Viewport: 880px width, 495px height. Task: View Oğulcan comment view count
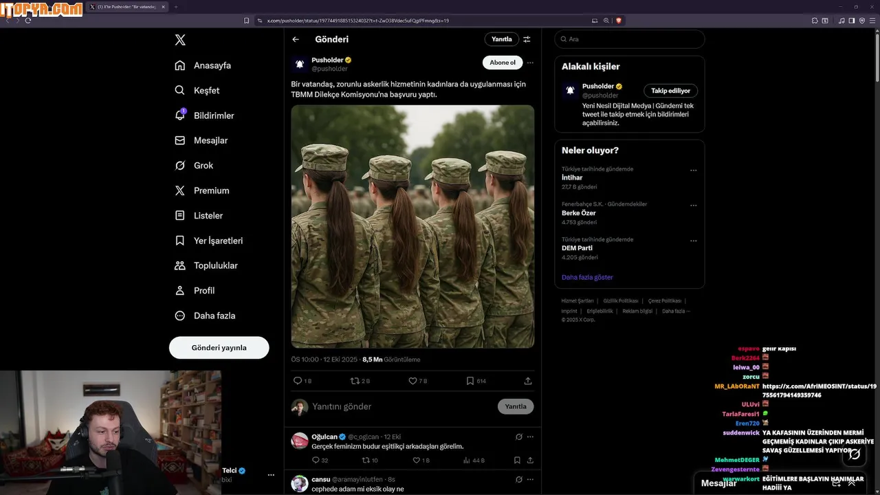tap(473, 460)
